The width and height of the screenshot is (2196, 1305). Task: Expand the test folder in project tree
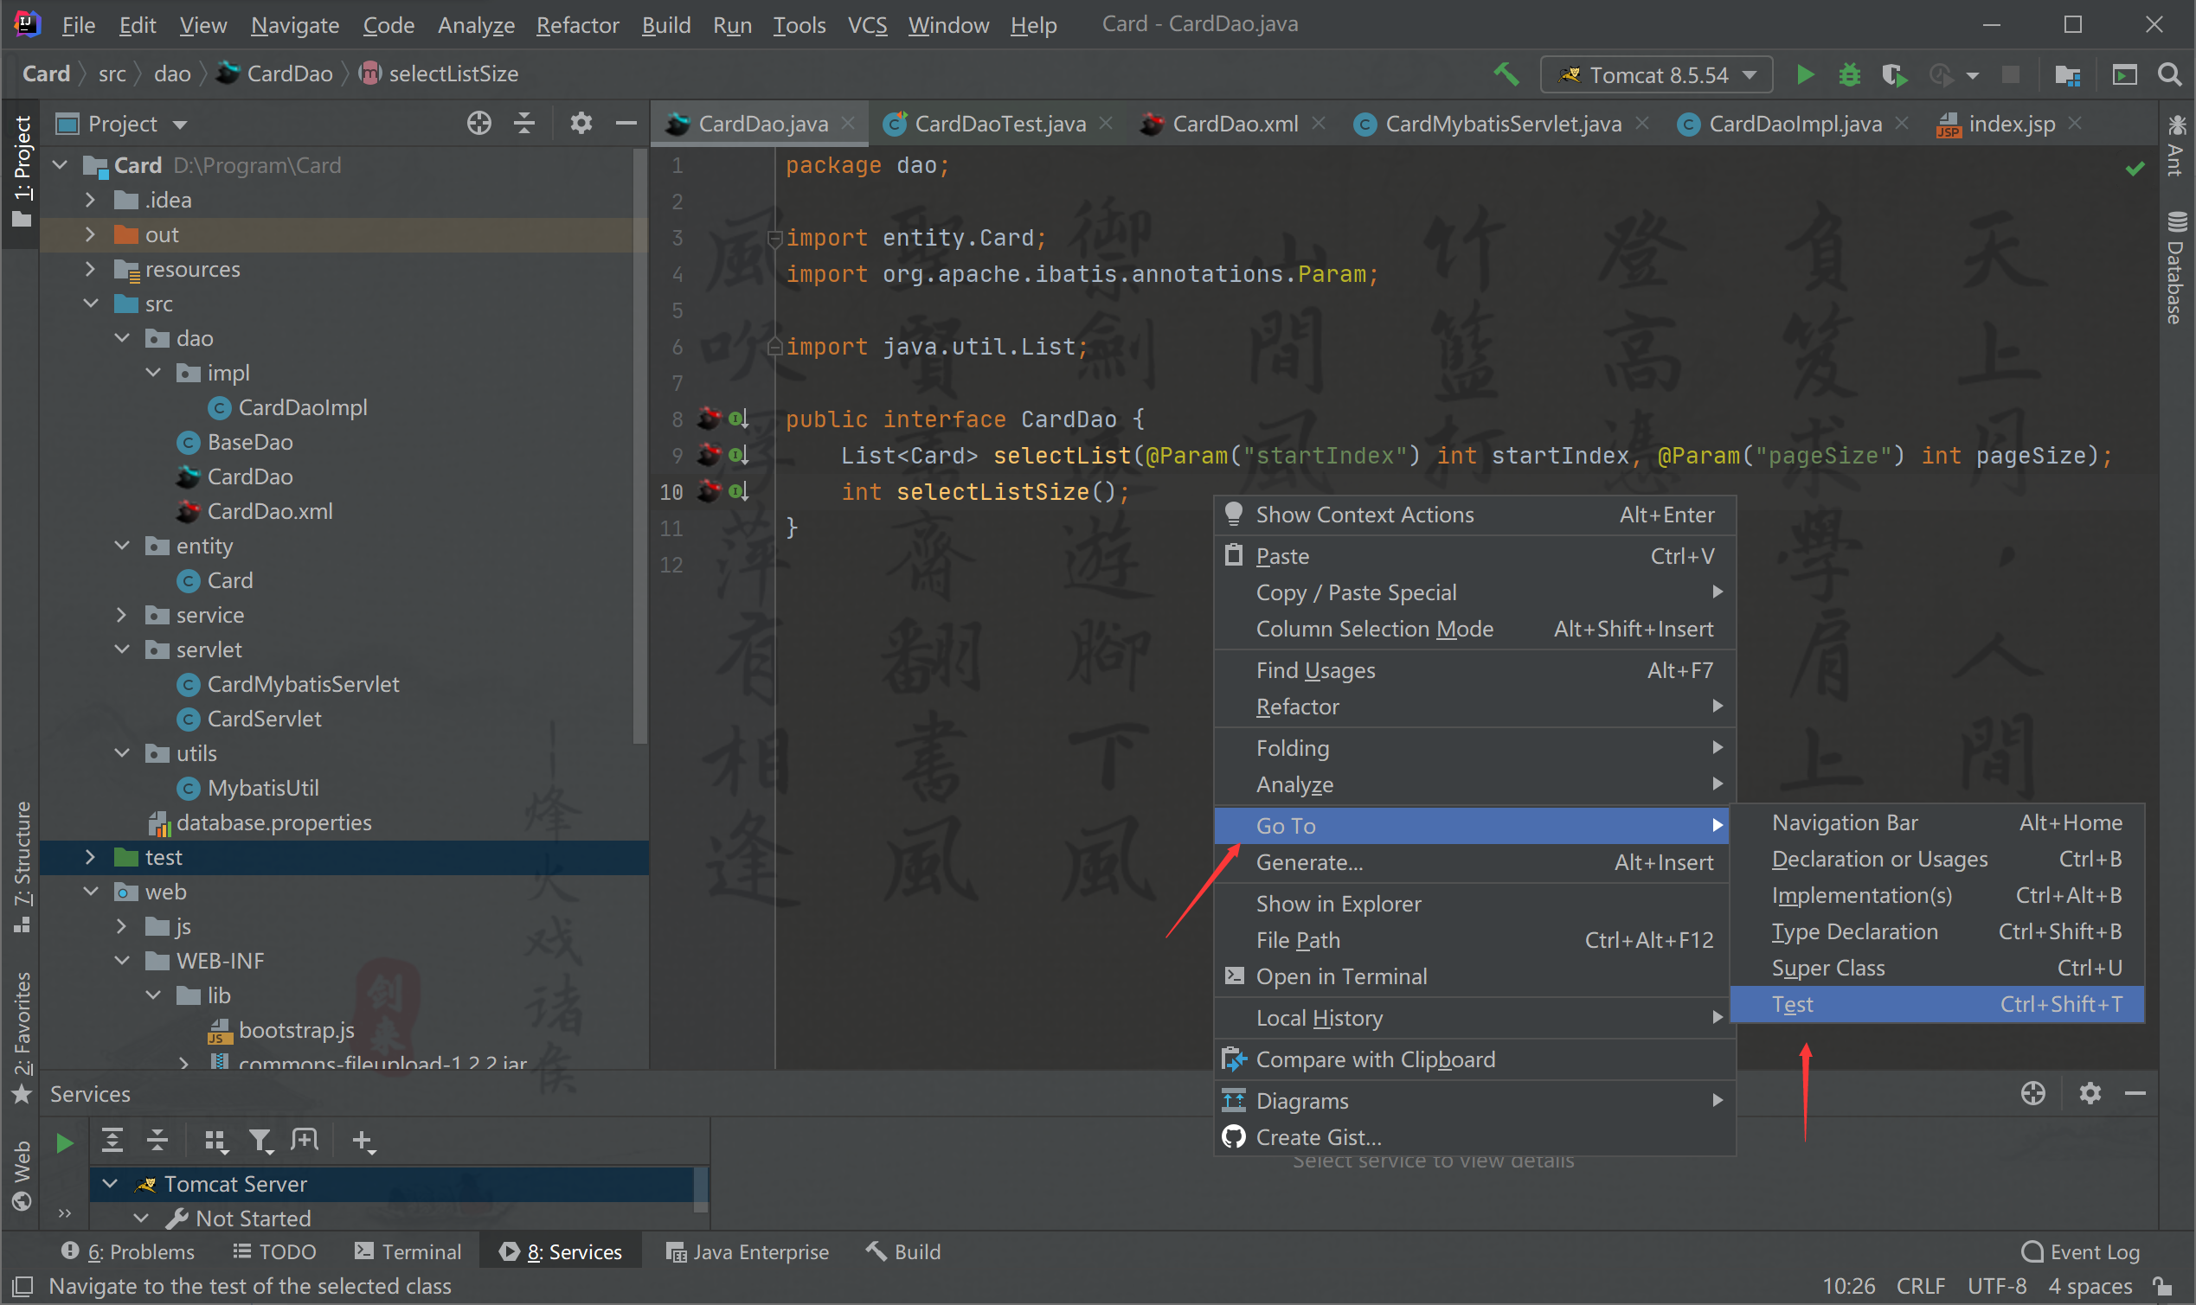(90, 857)
